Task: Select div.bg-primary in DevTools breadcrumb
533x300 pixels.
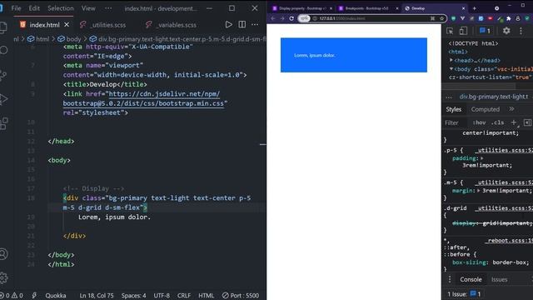Action: click(x=494, y=97)
